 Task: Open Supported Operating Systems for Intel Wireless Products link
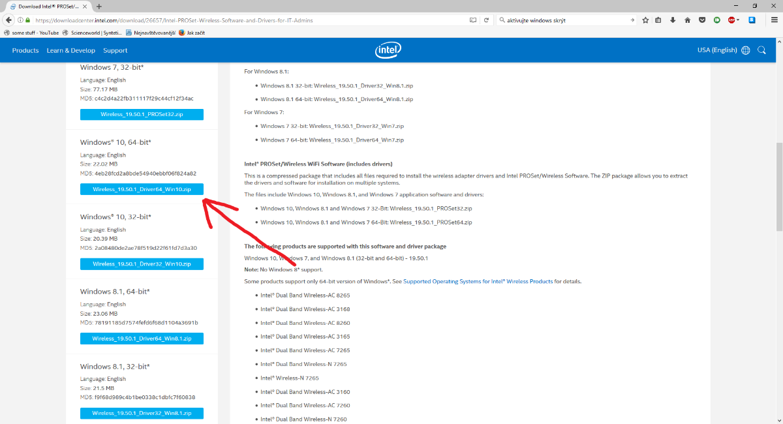click(x=478, y=282)
